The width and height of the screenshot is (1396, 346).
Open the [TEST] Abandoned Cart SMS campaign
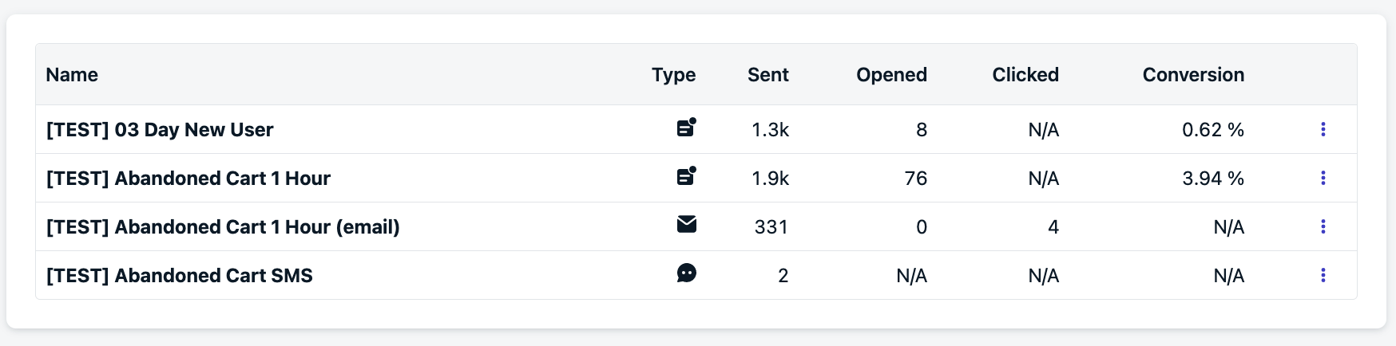180,276
